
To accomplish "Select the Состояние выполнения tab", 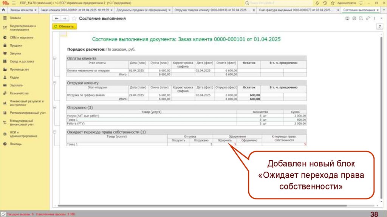I will click(x=359, y=10).
